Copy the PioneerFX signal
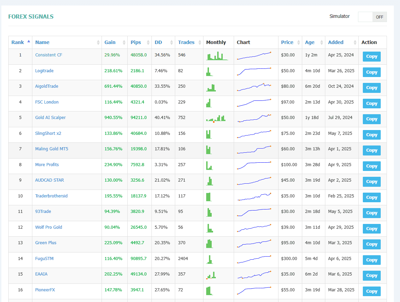The height and width of the screenshot is (302, 400). click(x=372, y=291)
